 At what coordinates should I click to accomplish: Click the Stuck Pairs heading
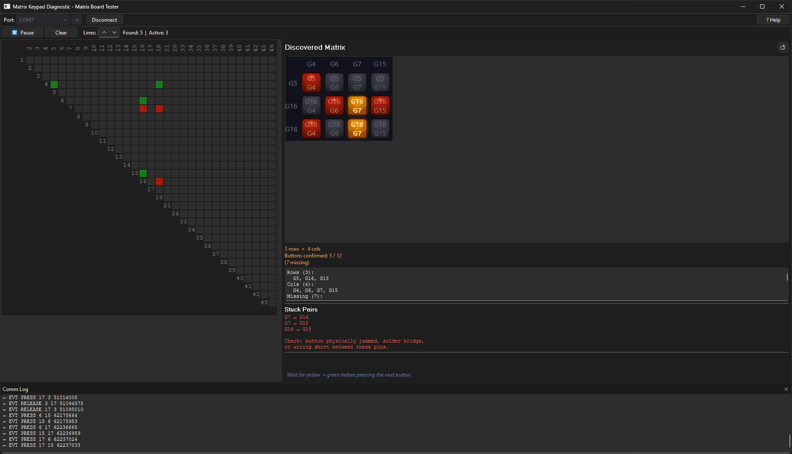pos(301,309)
